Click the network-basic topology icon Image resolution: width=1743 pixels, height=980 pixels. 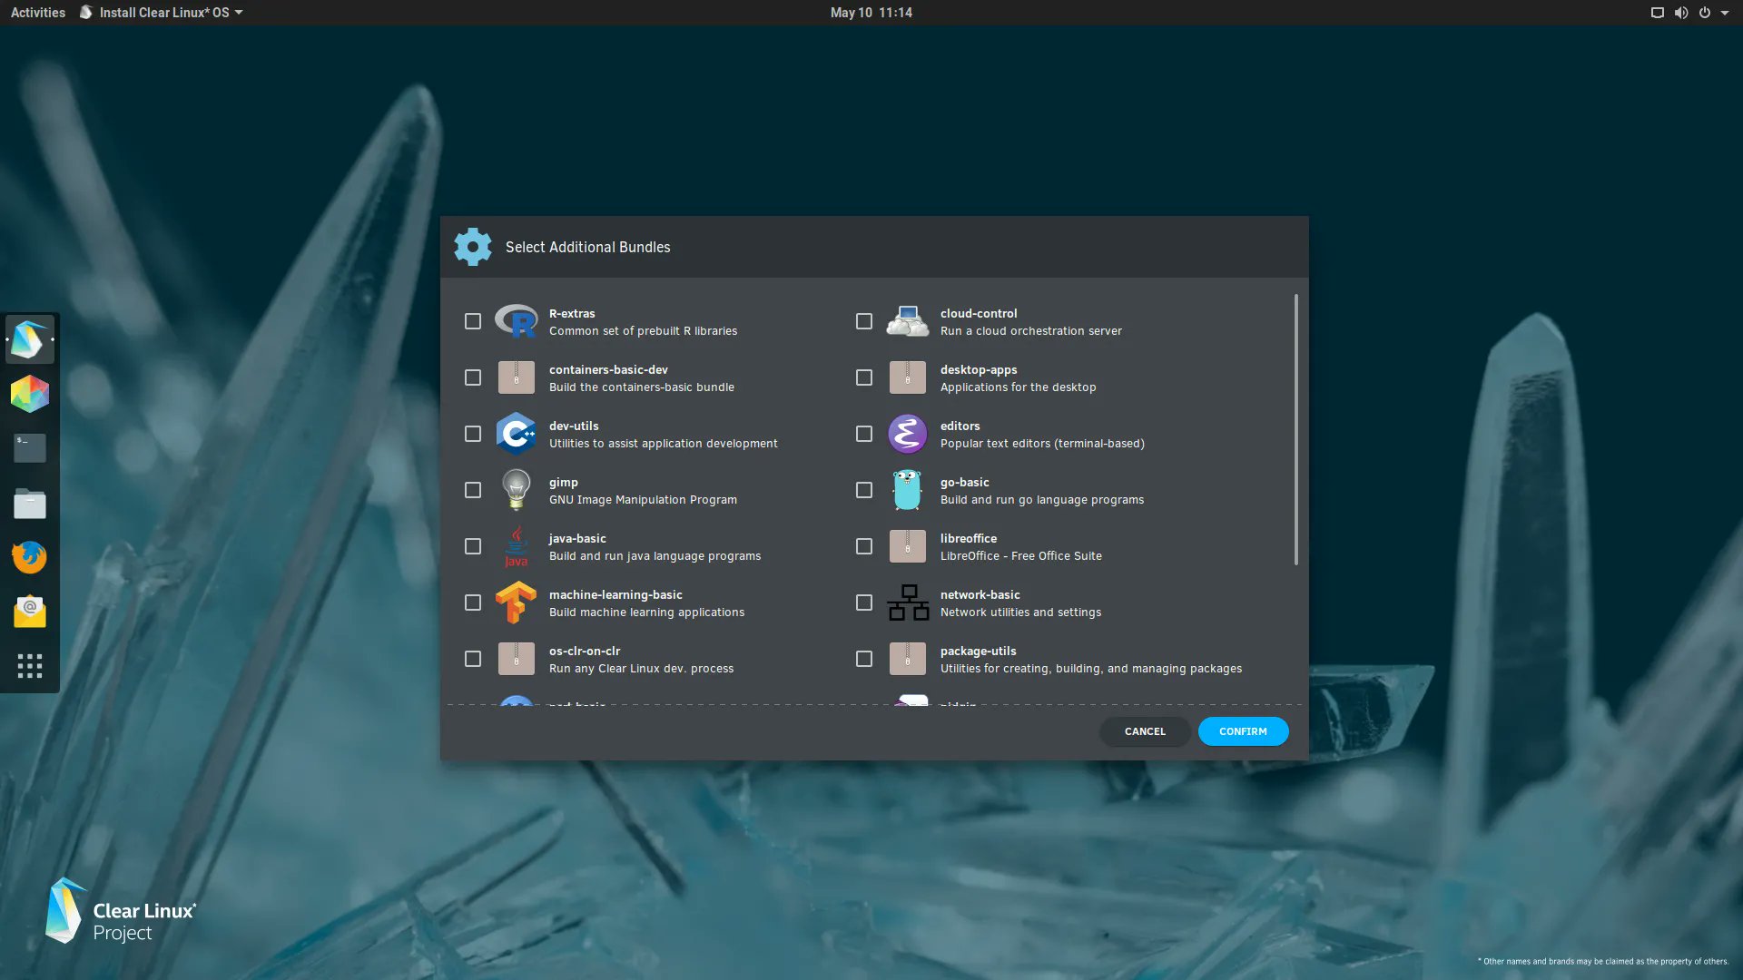click(907, 603)
